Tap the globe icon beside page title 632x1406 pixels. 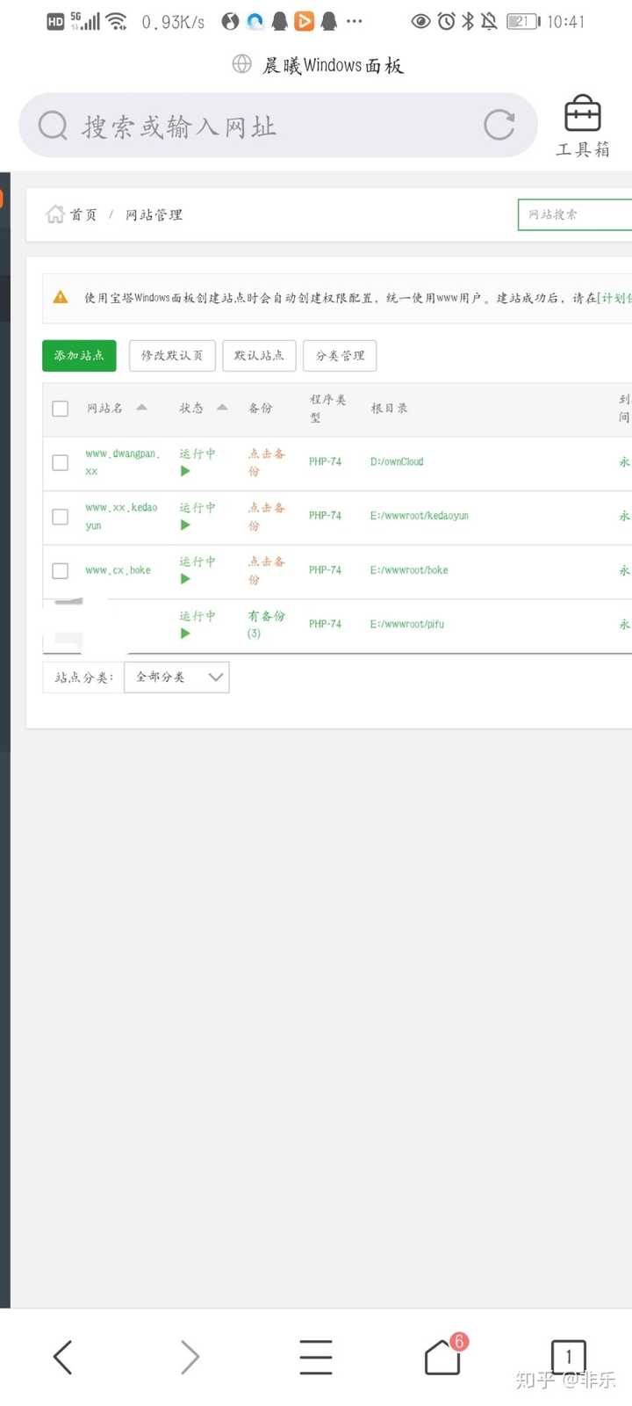241,64
